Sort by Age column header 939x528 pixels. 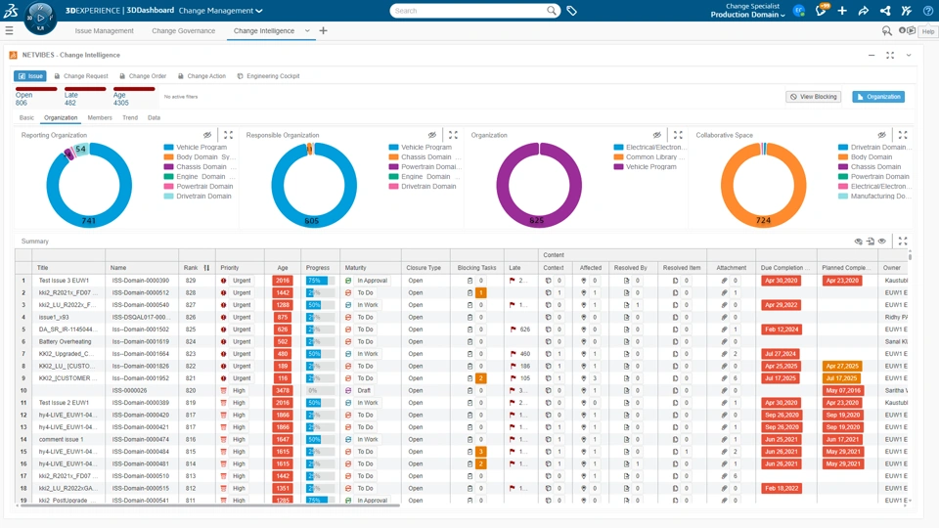[x=283, y=268]
